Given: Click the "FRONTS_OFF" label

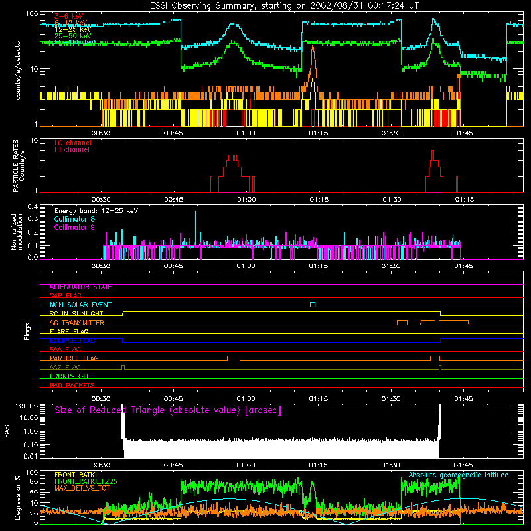Looking at the screenshot, I should 70,376.
